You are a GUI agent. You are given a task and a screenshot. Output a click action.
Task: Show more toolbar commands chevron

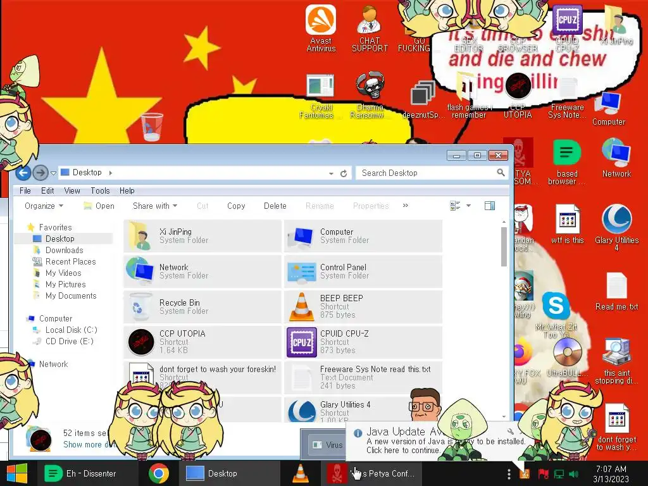click(x=406, y=206)
